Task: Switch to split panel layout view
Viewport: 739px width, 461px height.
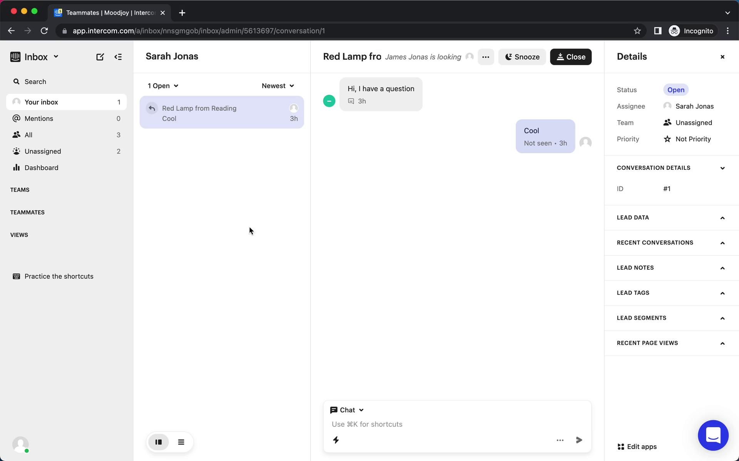Action: [x=159, y=442]
